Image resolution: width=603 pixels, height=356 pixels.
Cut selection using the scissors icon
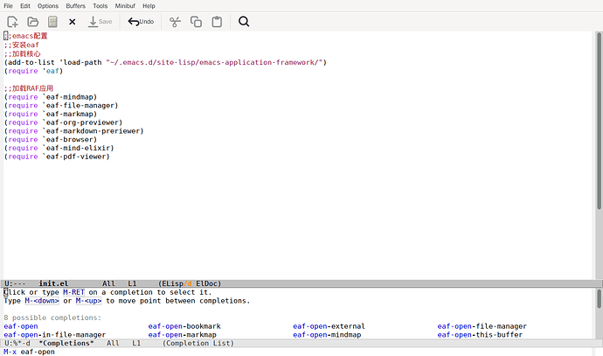[x=176, y=21]
